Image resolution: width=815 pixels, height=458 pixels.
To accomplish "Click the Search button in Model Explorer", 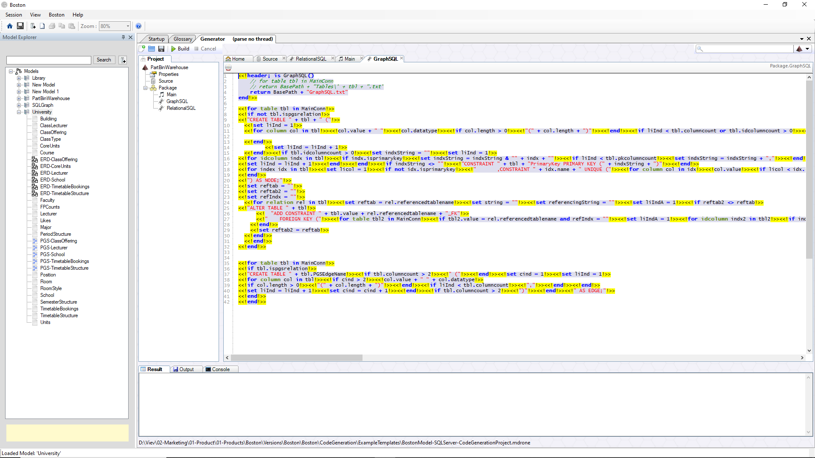I will pyautogui.click(x=104, y=60).
